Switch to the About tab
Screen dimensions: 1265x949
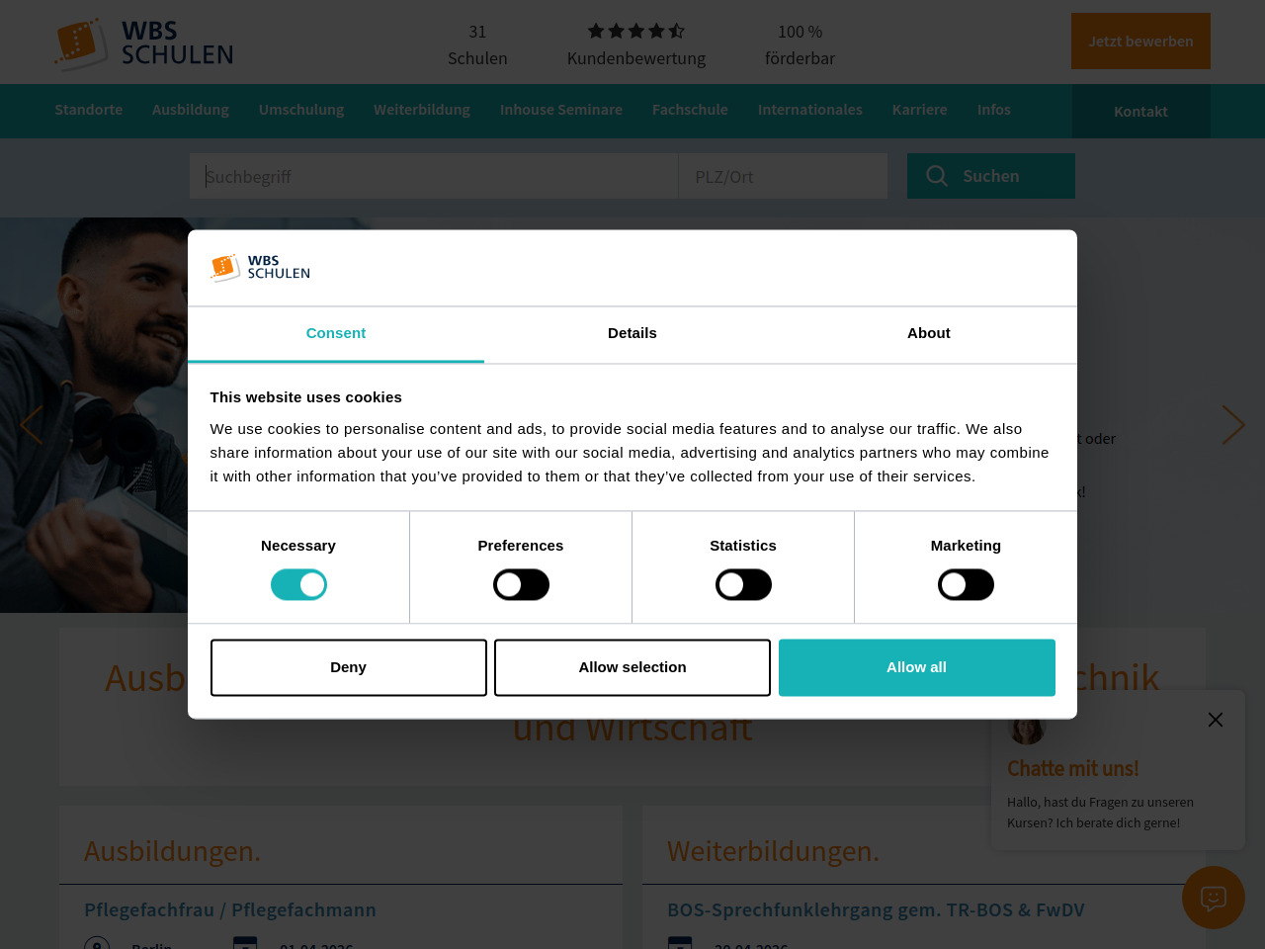[x=929, y=333]
